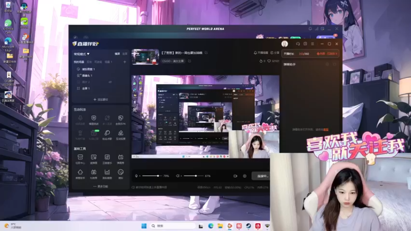Open the gift box feature marked NEW
The image size is (411, 231).
(94, 135)
